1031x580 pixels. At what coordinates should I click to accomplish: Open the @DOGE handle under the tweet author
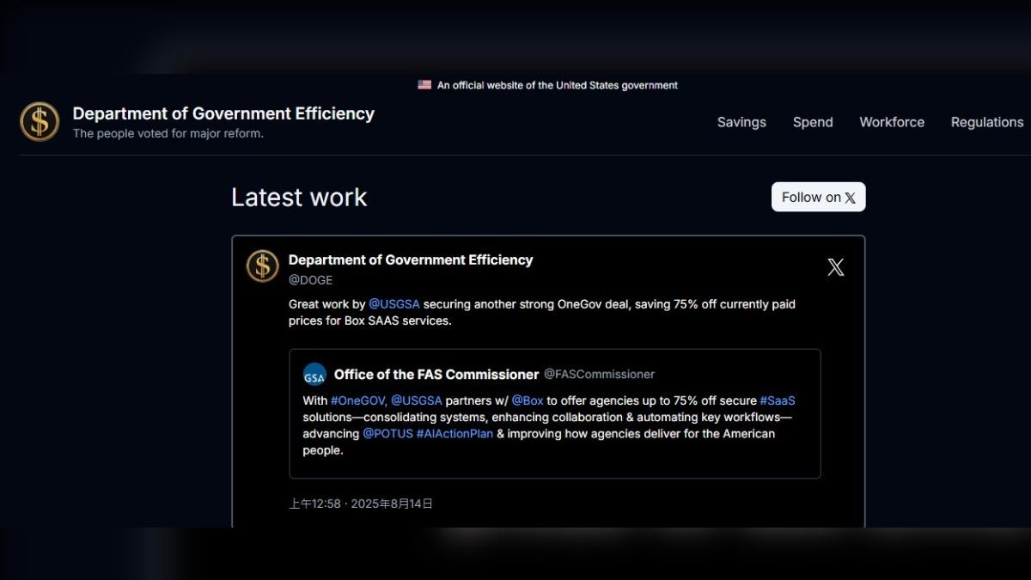[310, 280]
